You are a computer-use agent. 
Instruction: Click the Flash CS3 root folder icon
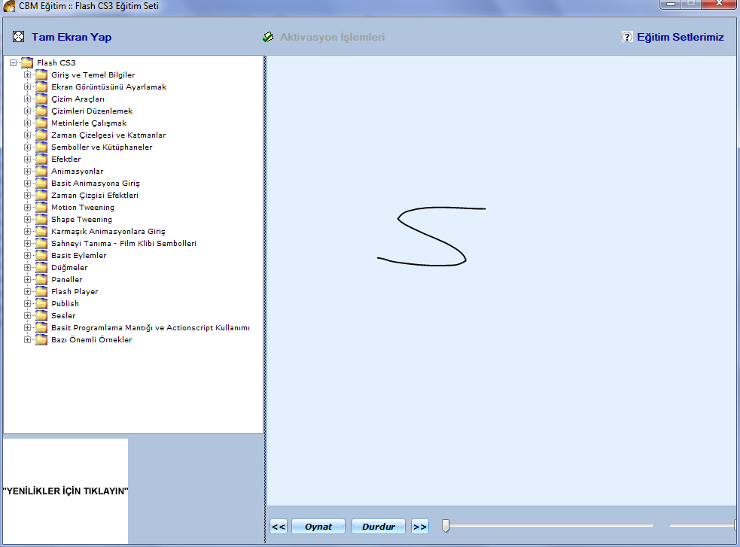point(27,63)
